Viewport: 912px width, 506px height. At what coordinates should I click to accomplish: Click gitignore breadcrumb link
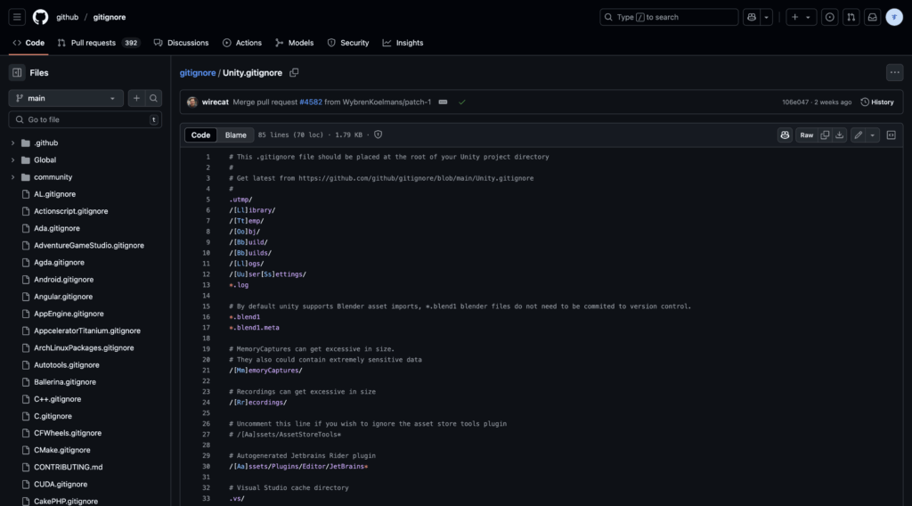197,73
